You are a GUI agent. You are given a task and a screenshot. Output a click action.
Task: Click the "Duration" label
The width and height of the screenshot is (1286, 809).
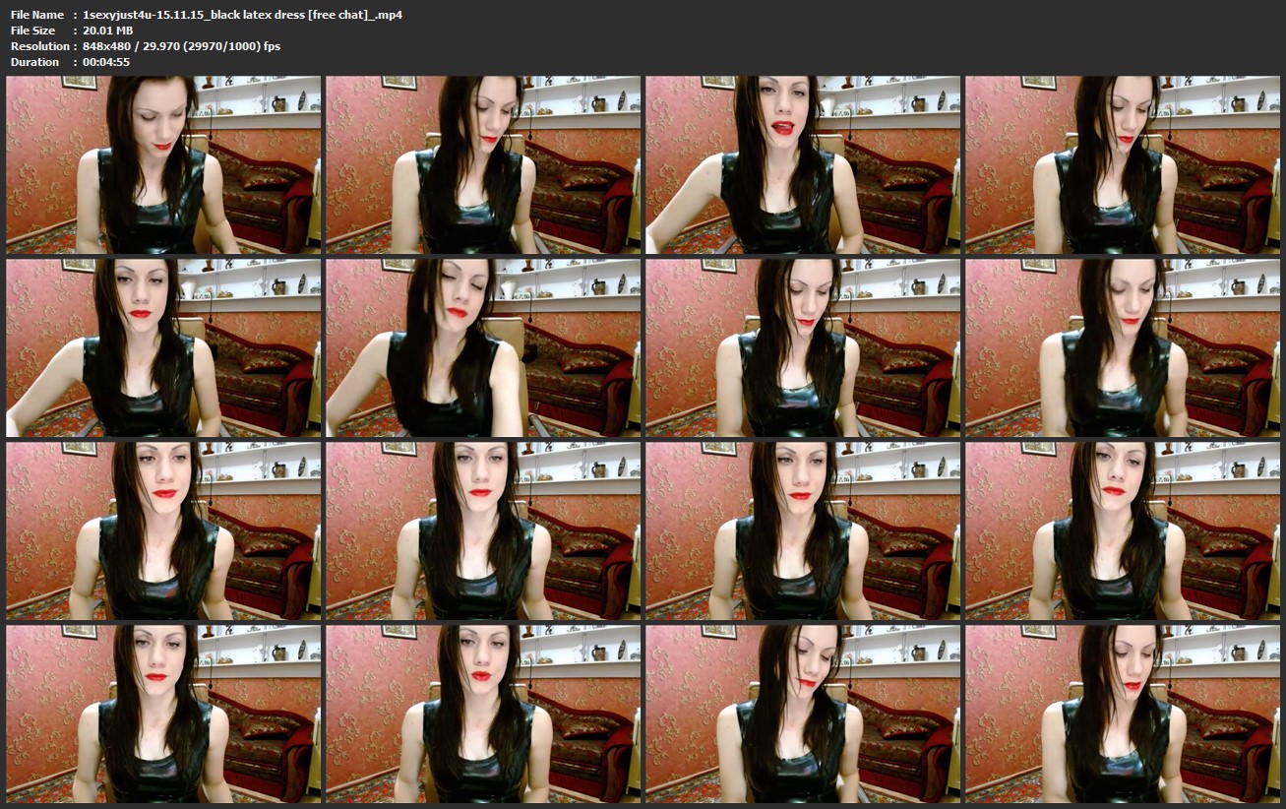pyautogui.click(x=35, y=62)
